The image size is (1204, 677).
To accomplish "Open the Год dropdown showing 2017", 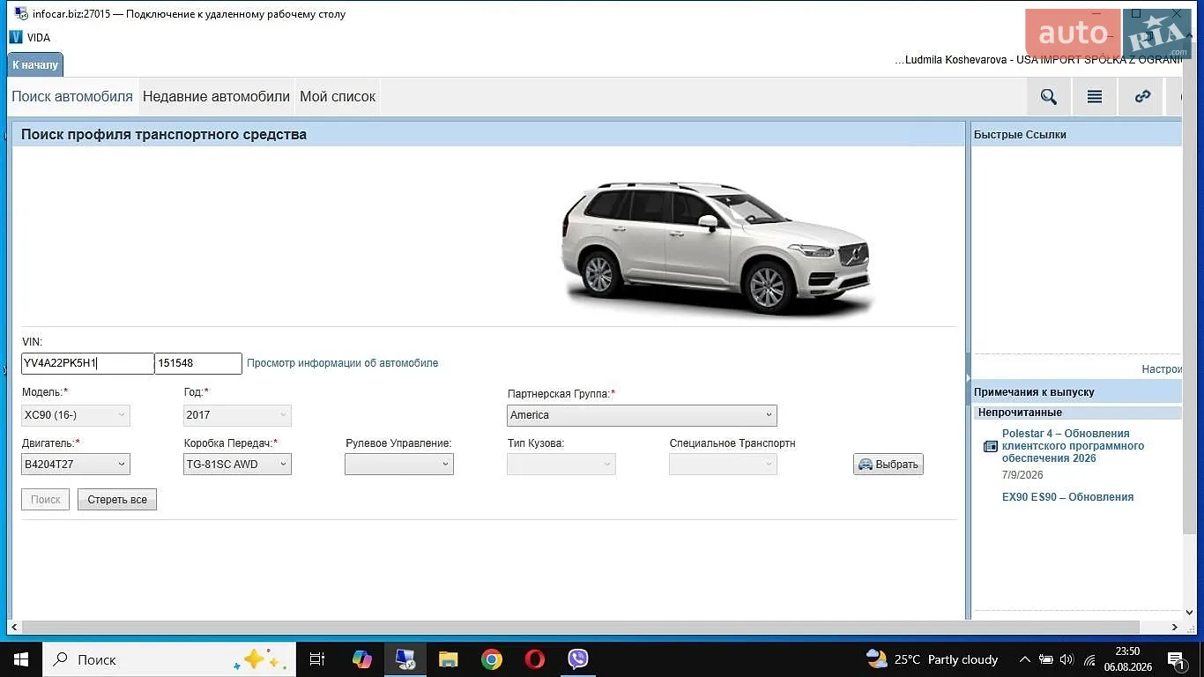I will [x=237, y=415].
